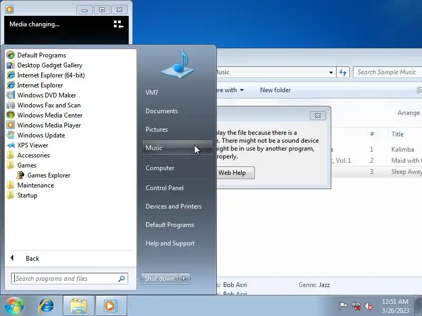This screenshot has width=422, height=316.
Task: Click the Search programs and files box
Action: 70,279
